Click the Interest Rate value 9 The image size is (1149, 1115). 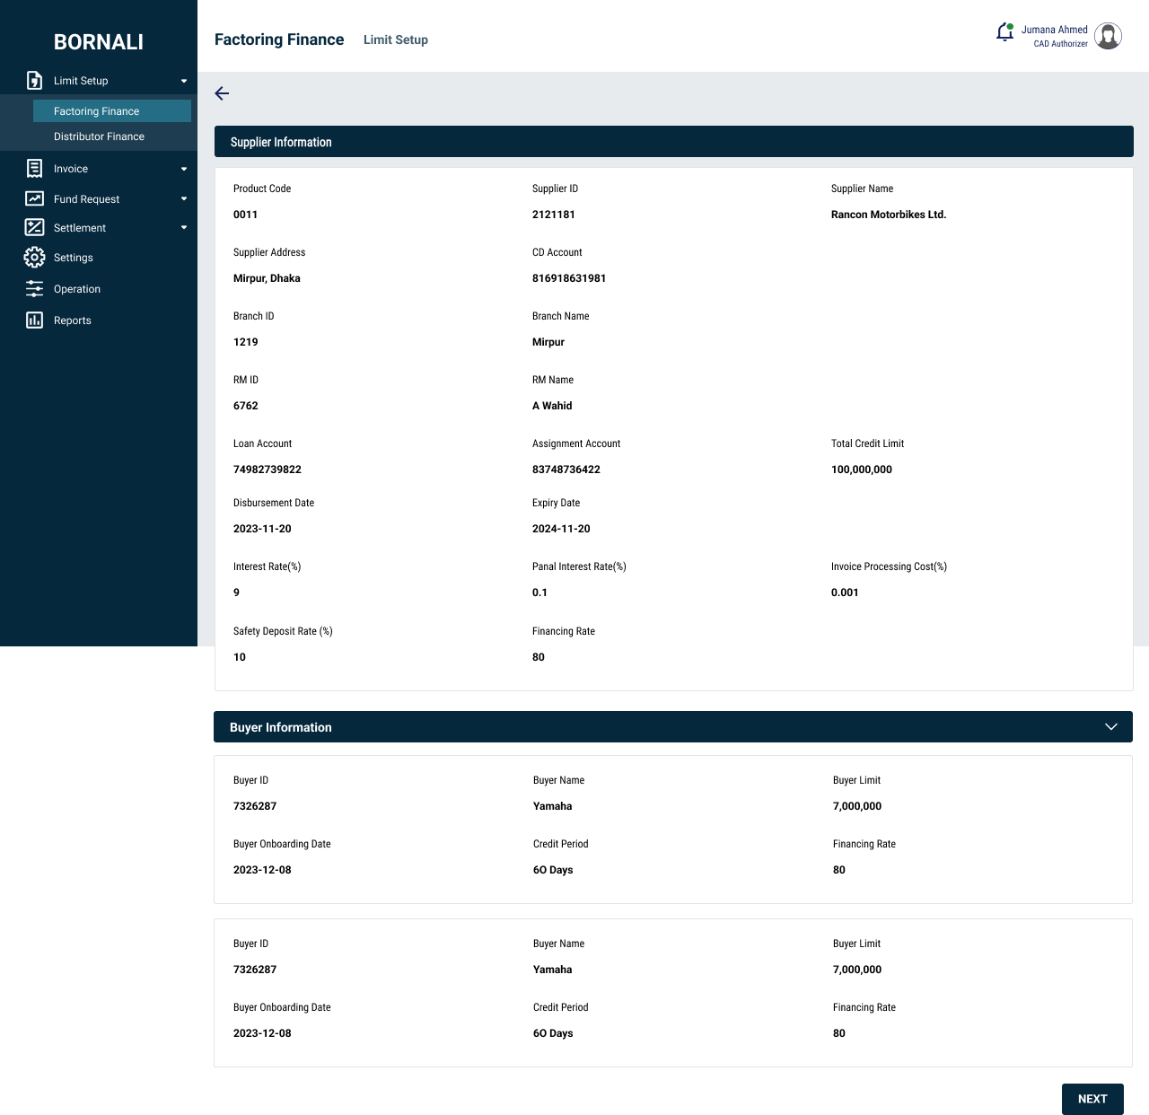pyautogui.click(x=236, y=593)
